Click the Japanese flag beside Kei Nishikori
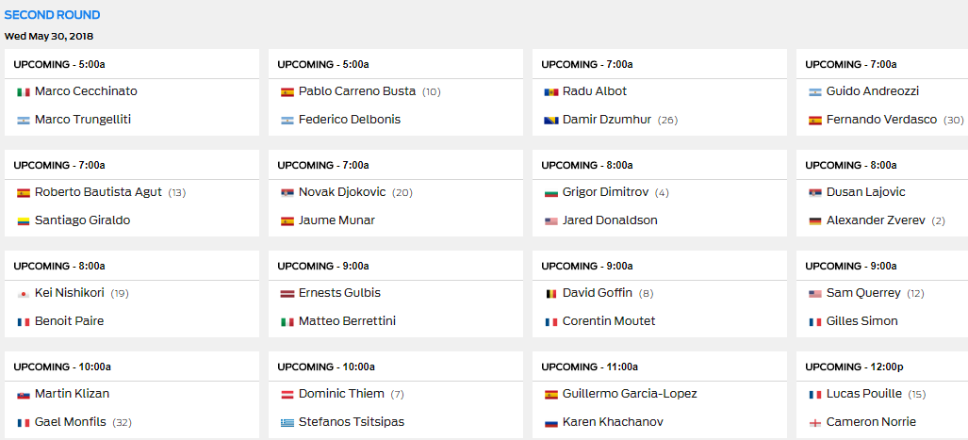968x440 pixels. [x=24, y=294]
